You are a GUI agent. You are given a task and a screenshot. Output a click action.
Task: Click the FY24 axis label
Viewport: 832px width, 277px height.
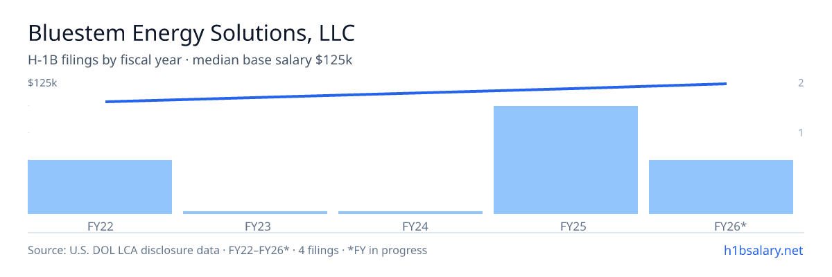(x=410, y=226)
